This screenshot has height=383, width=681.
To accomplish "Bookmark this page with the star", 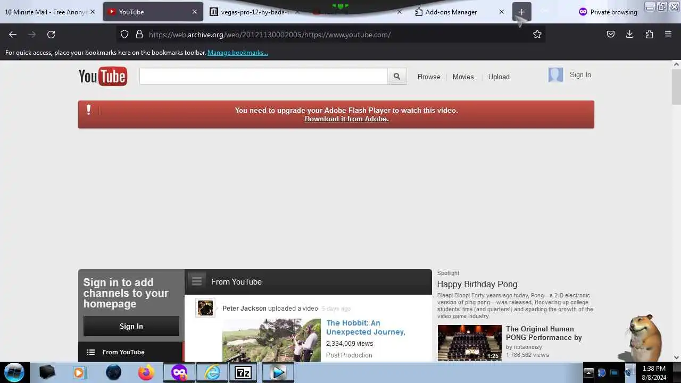I will pyautogui.click(x=537, y=34).
